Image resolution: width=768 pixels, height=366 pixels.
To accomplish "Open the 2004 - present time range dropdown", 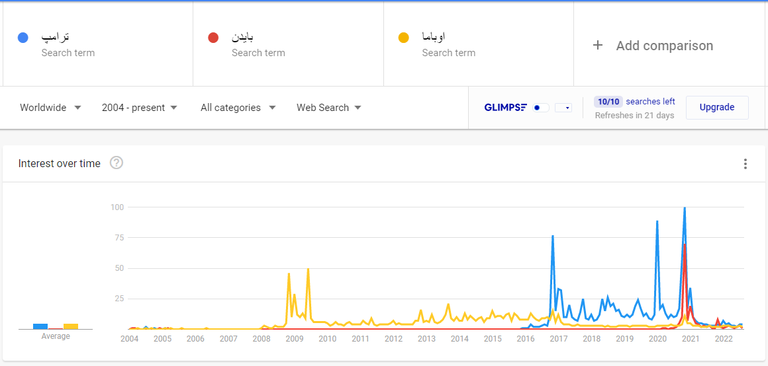I will [x=140, y=108].
